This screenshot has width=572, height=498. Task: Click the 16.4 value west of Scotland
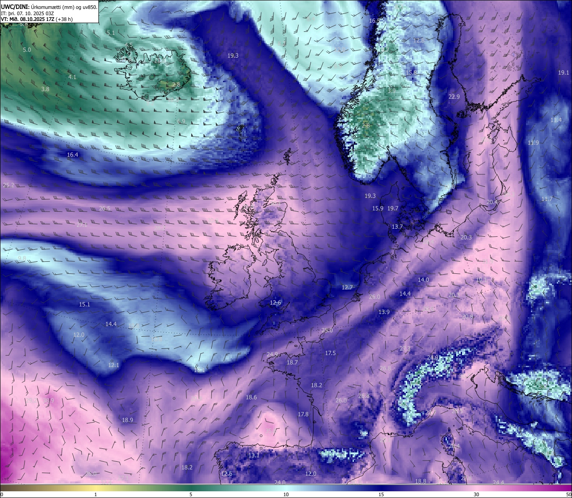[72, 155]
